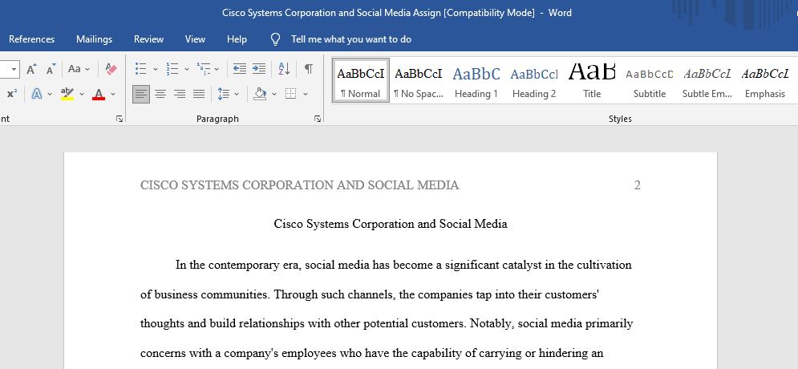
Task: Switch to the Review tab
Action: pos(148,39)
